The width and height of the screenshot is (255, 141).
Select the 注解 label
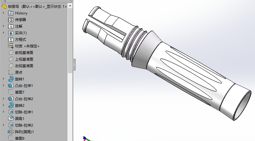19,26
